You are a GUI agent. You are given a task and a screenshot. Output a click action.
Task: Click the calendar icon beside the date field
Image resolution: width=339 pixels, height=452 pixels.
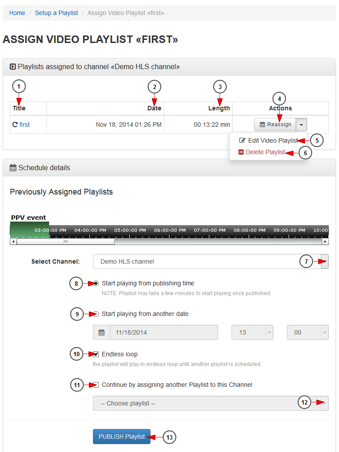click(x=102, y=332)
